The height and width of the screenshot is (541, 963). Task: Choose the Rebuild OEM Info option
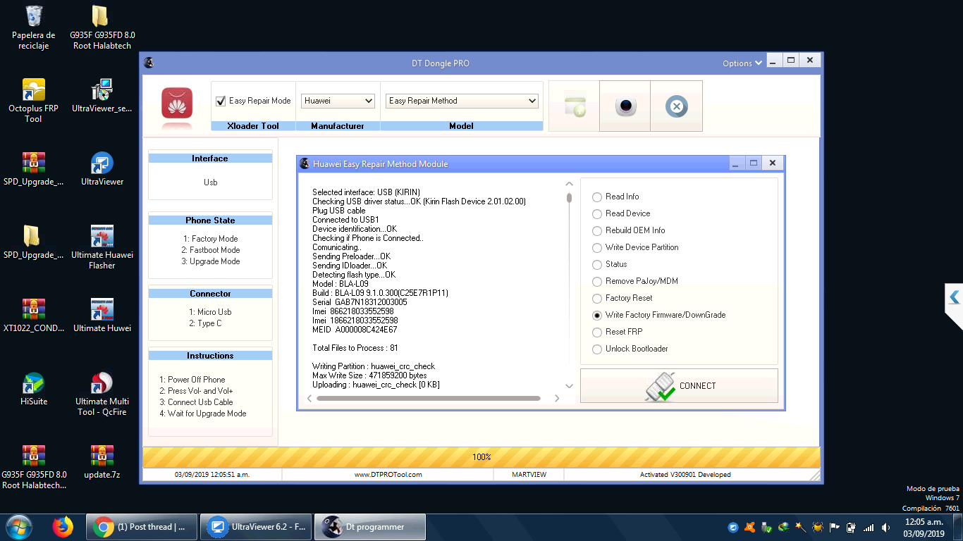coord(597,231)
